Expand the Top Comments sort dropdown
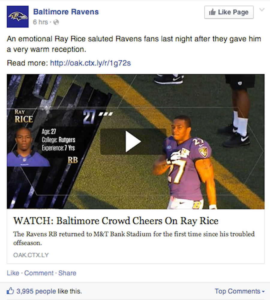The image size is (270, 300). pyautogui.click(x=240, y=291)
